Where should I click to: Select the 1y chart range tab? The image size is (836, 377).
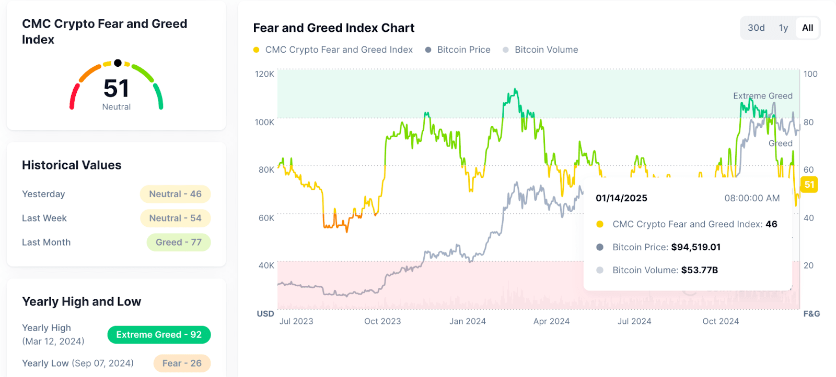coord(783,28)
